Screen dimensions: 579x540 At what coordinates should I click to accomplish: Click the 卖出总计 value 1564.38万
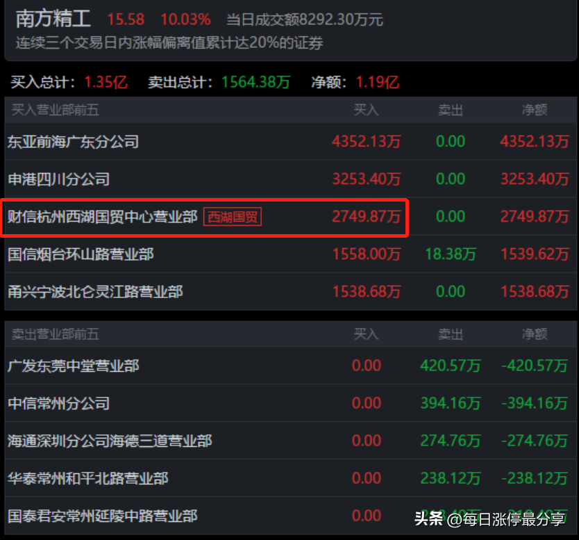point(256,82)
